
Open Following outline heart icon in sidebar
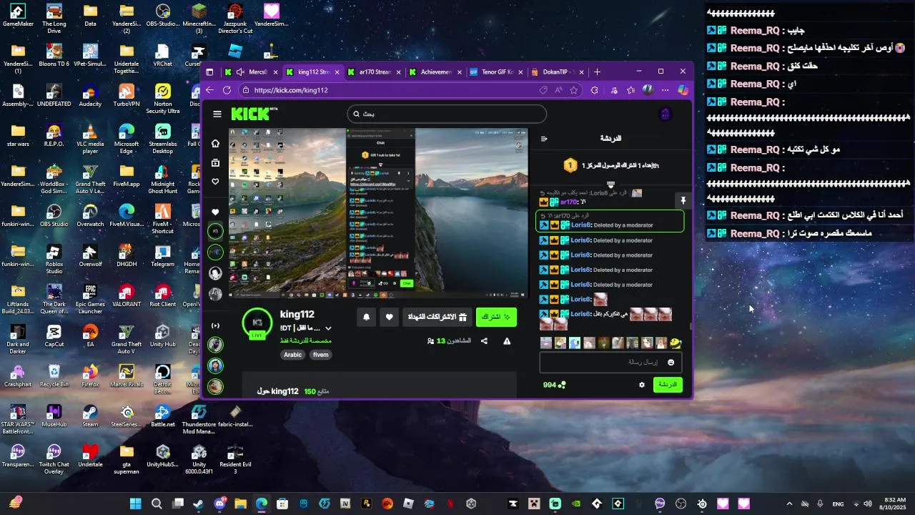tap(215, 182)
